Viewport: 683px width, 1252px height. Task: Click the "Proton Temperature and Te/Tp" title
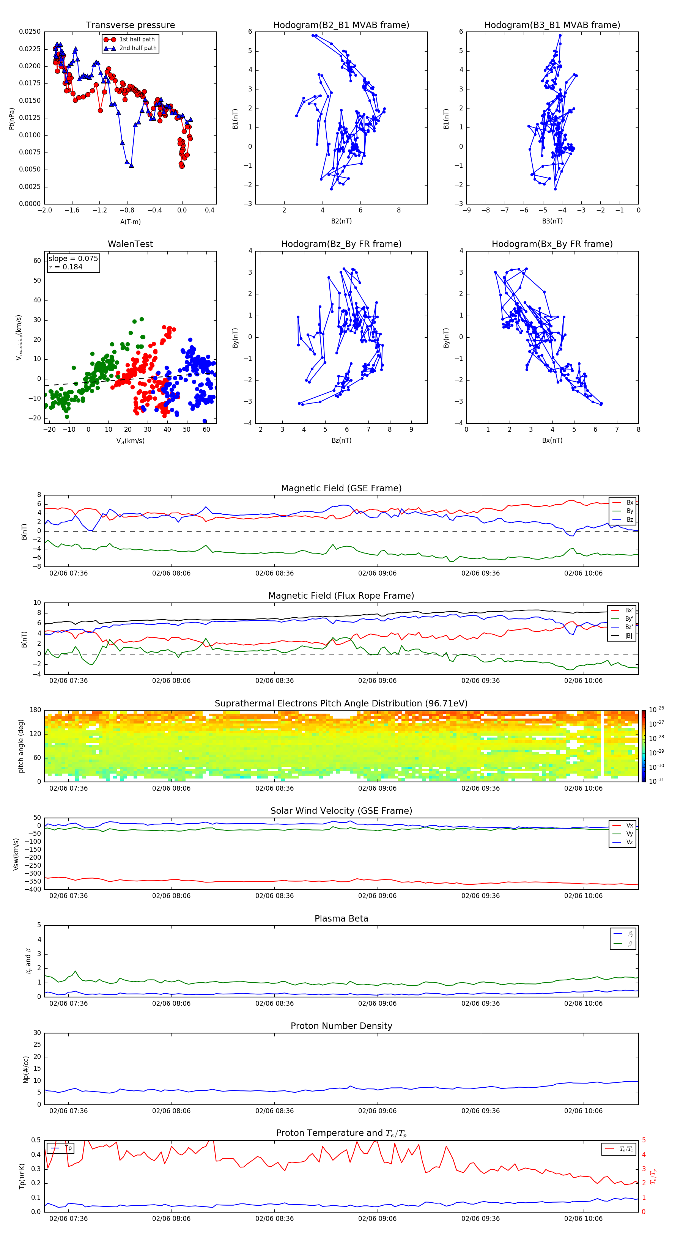pyautogui.click(x=341, y=1133)
